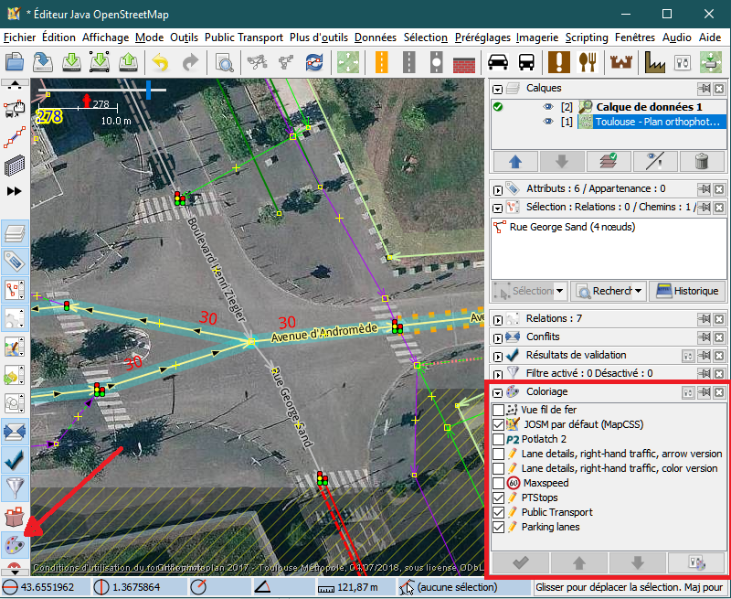Open the Recherche button dropdown arrow

coord(640,291)
